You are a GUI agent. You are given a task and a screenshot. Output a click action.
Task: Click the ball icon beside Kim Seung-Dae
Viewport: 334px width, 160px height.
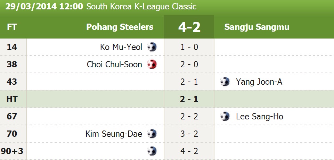point(152,134)
